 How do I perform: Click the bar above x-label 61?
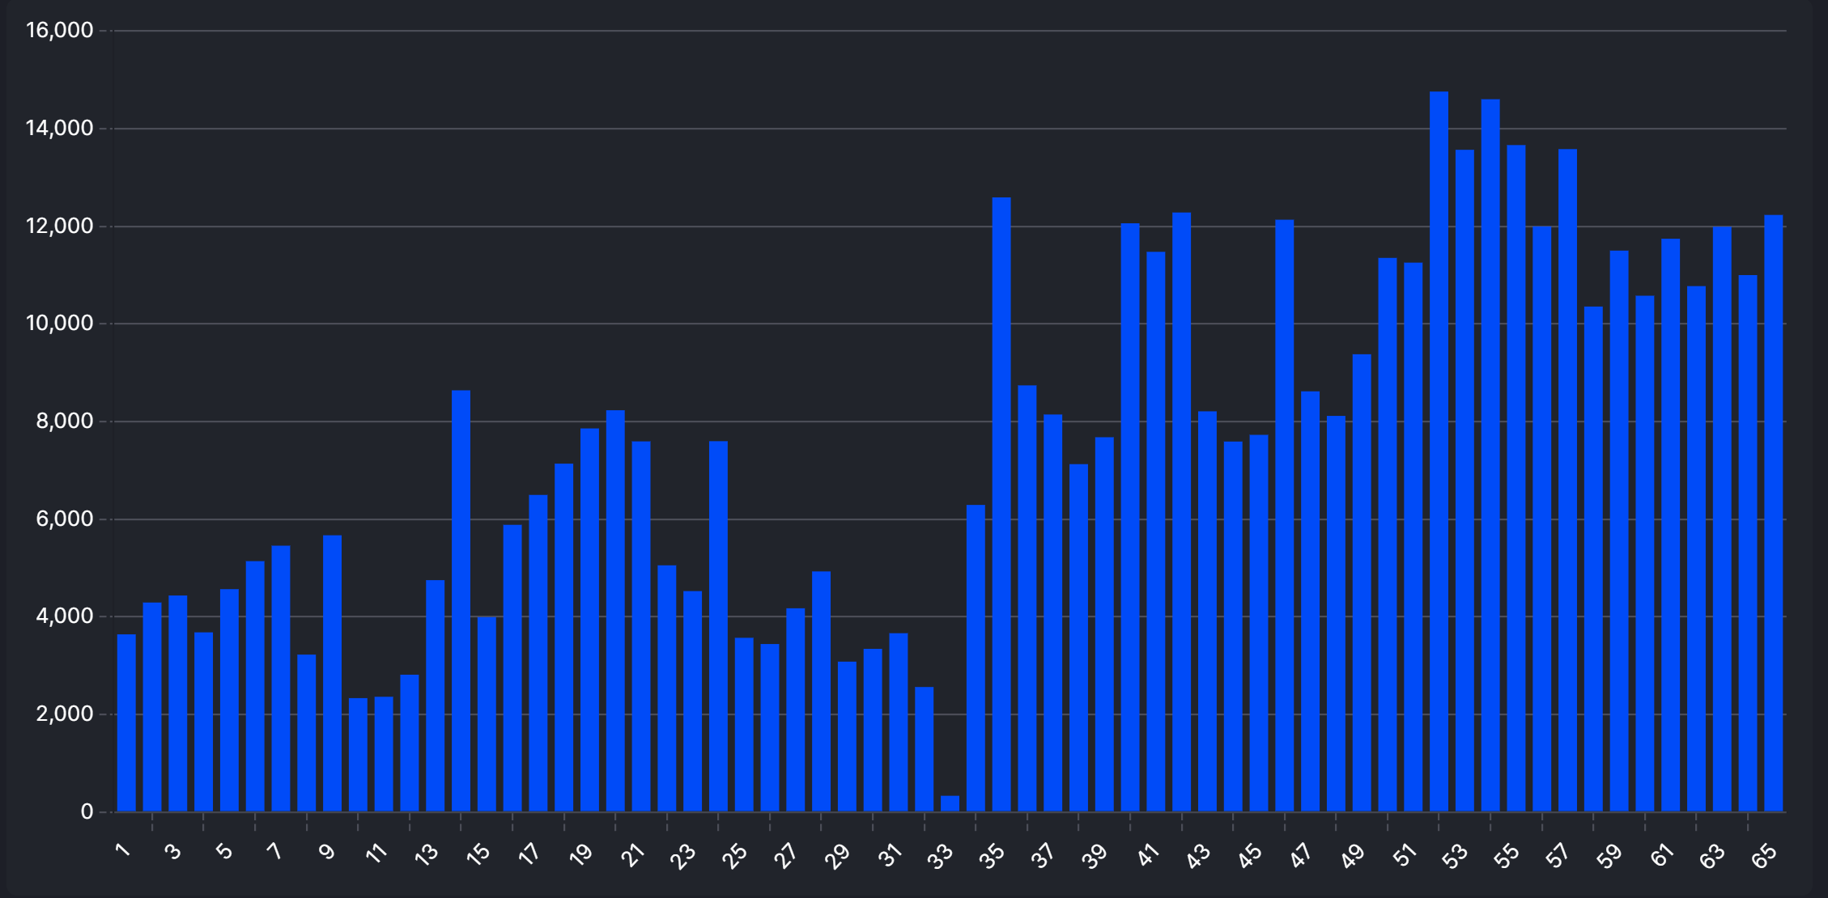point(1670,525)
